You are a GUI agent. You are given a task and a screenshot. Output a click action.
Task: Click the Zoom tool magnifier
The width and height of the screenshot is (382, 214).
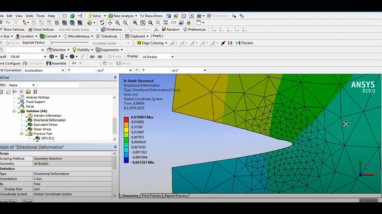tap(118, 23)
